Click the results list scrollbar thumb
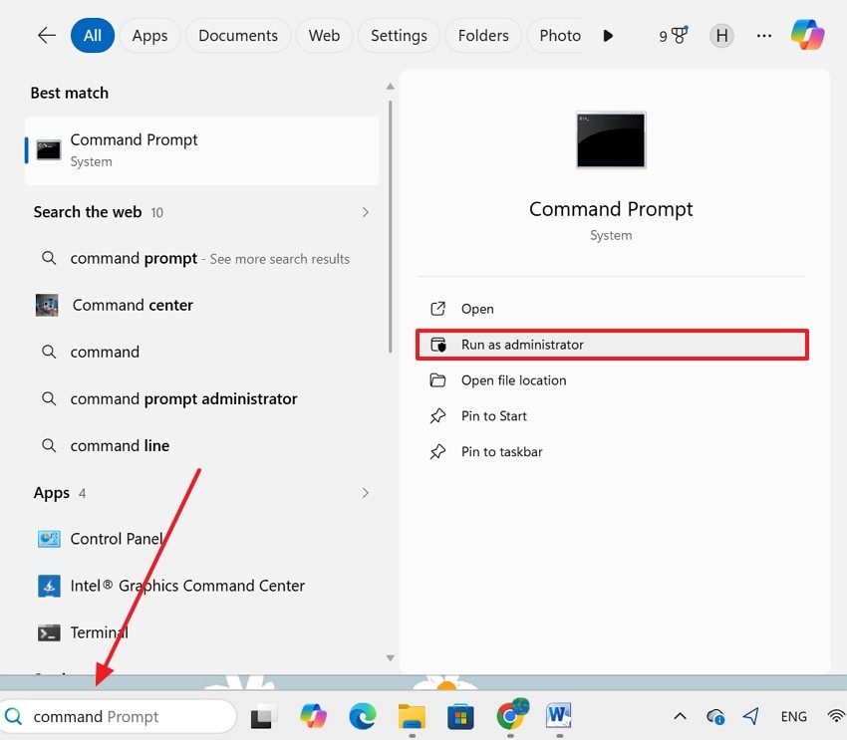This screenshot has width=847, height=740. 390,226
